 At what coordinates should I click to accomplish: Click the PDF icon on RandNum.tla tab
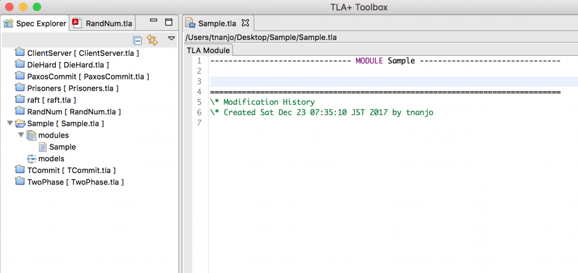tap(77, 23)
